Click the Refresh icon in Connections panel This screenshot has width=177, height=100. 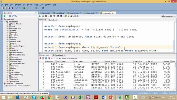pos(10,16)
